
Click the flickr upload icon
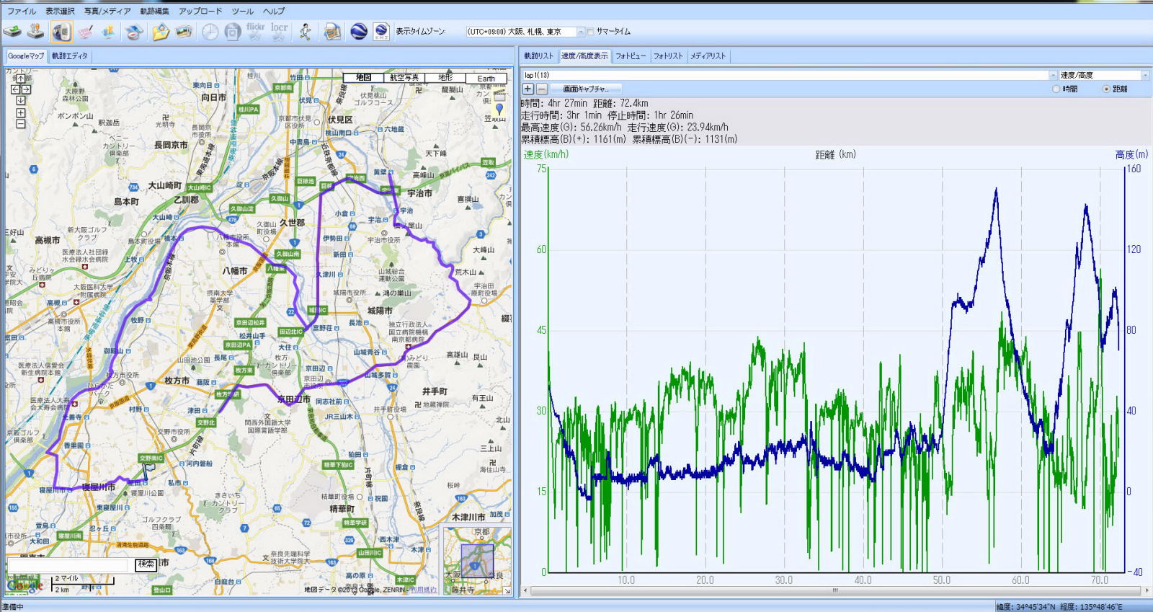(x=255, y=30)
